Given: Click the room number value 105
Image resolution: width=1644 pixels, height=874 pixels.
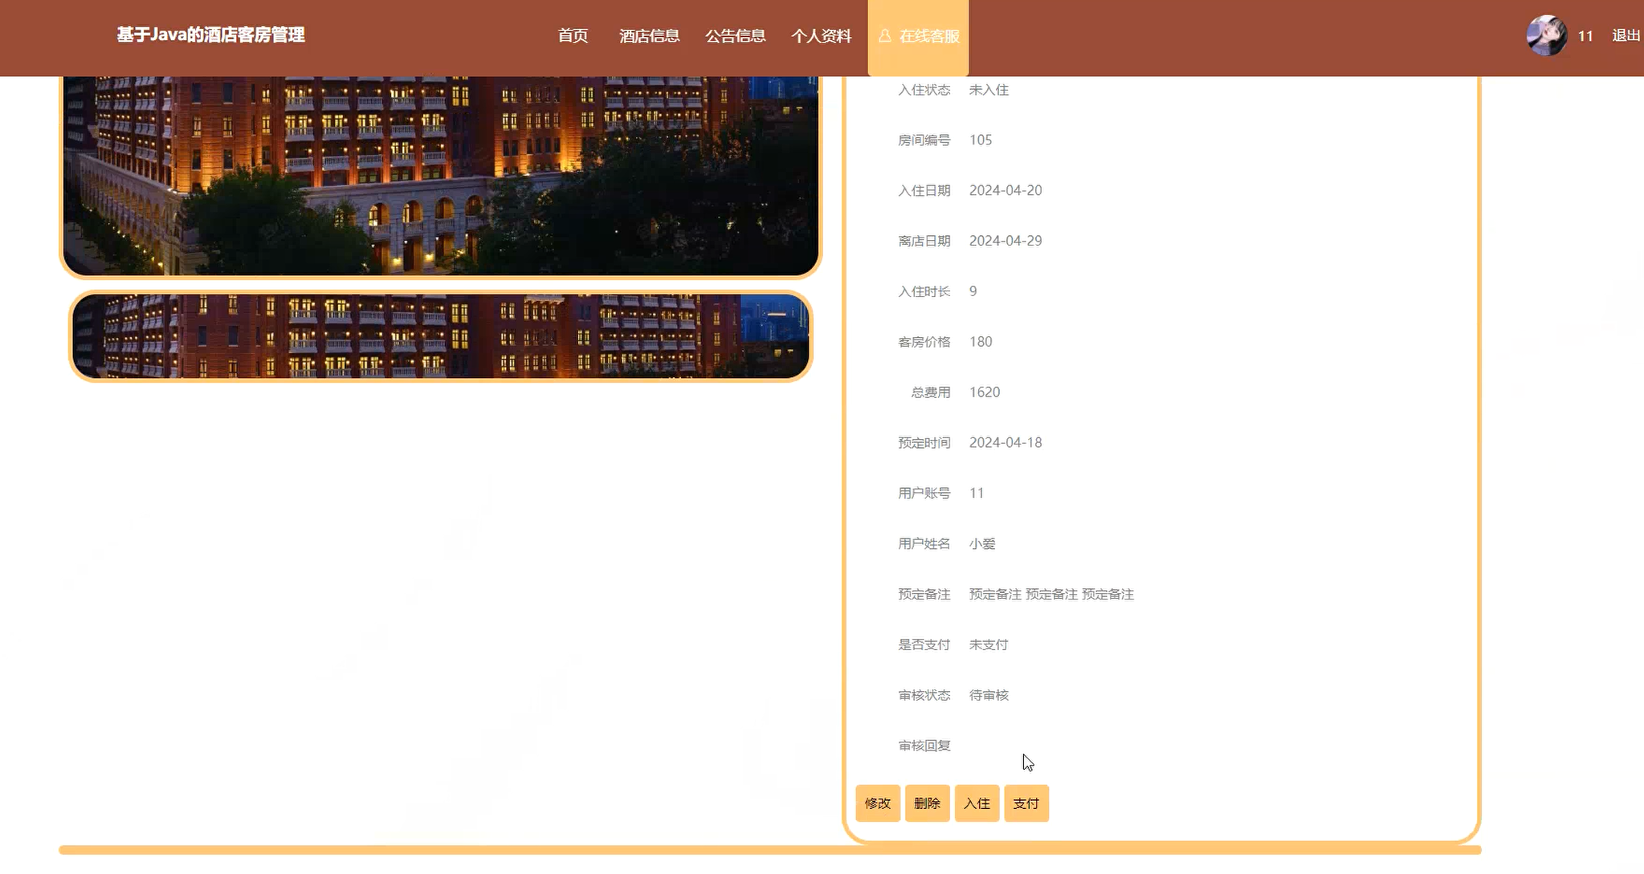Looking at the screenshot, I should click(x=981, y=140).
